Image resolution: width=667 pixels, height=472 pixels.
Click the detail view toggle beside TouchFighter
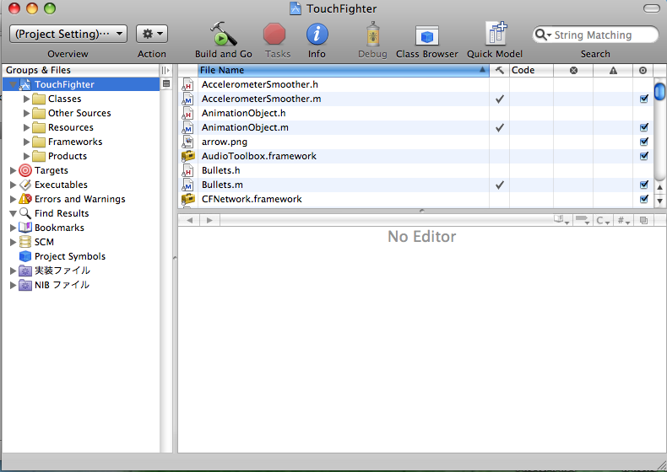pyautogui.click(x=165, y=84)
